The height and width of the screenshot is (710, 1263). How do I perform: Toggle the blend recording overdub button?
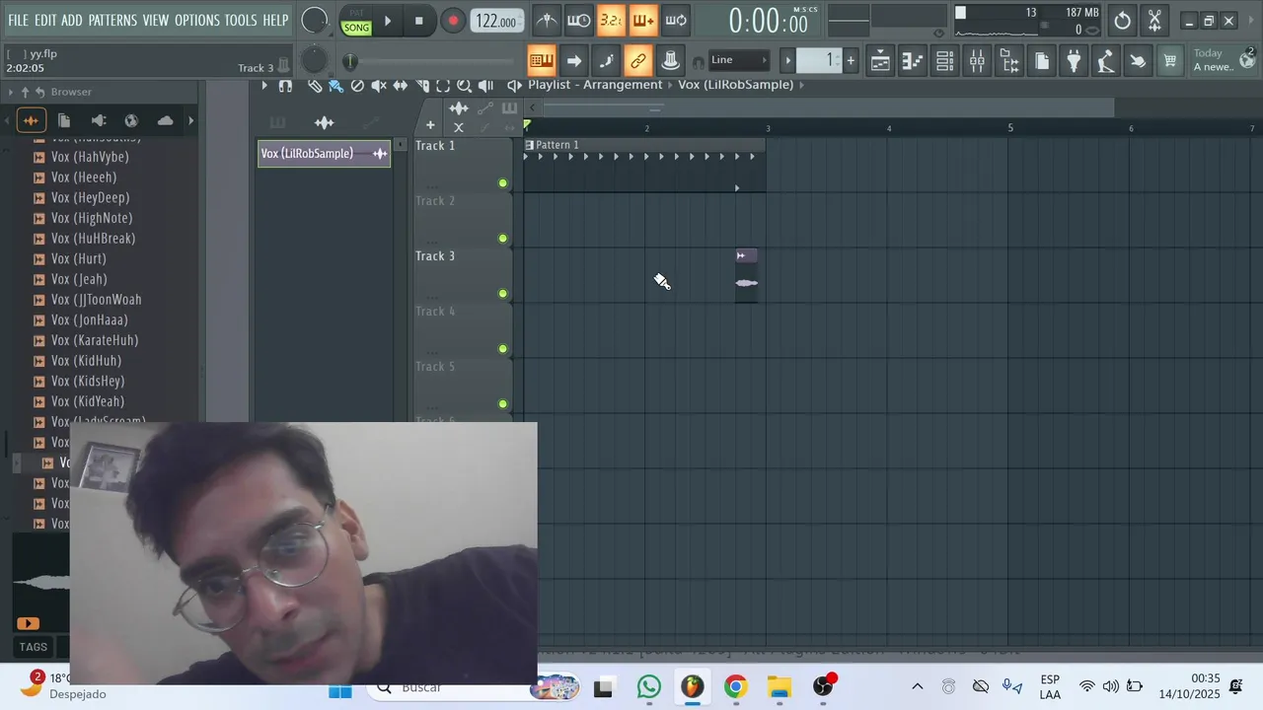(x=643, y=21)
